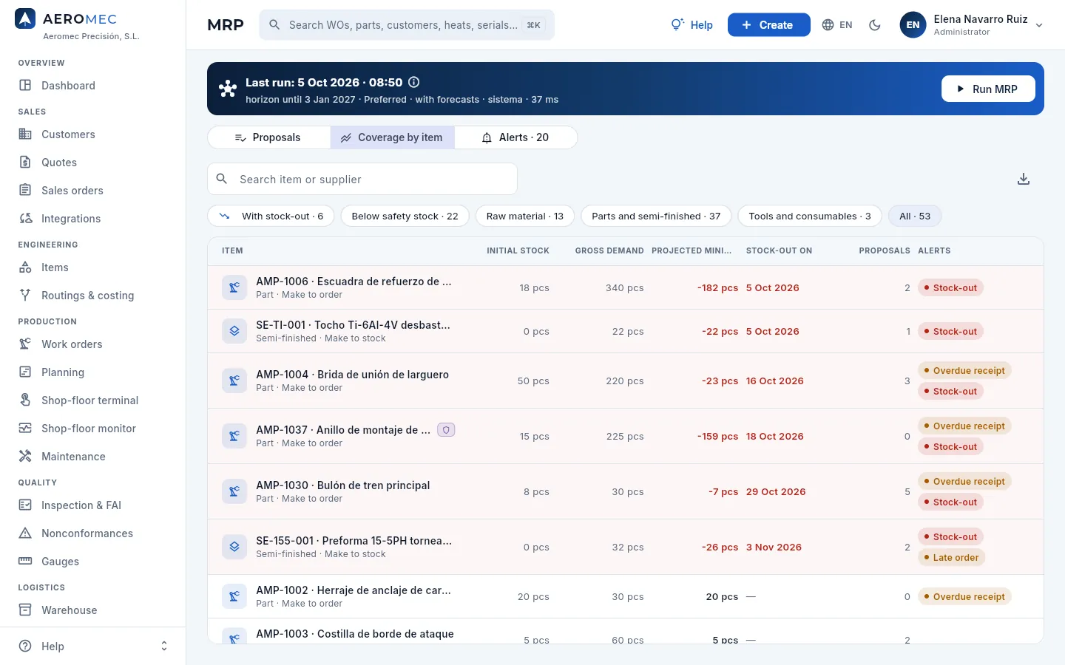Switch to Coverage by item tab
Image resolution: width=1065 pixels, height=665 pixels.
[x=392, y=137]
